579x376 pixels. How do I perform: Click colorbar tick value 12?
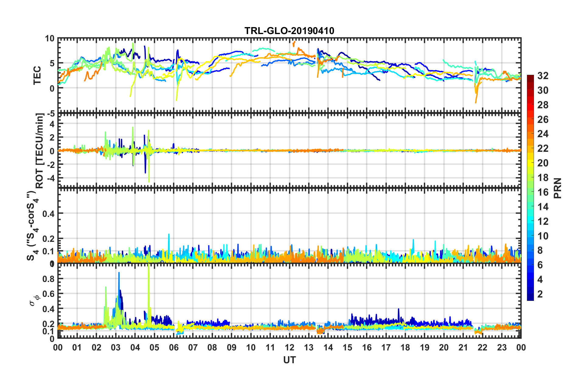point(543,221)
